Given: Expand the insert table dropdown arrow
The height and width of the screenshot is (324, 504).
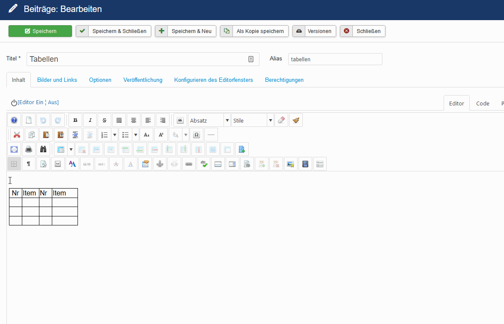Looking at the screenshot, I should click(x=71, y=149).
